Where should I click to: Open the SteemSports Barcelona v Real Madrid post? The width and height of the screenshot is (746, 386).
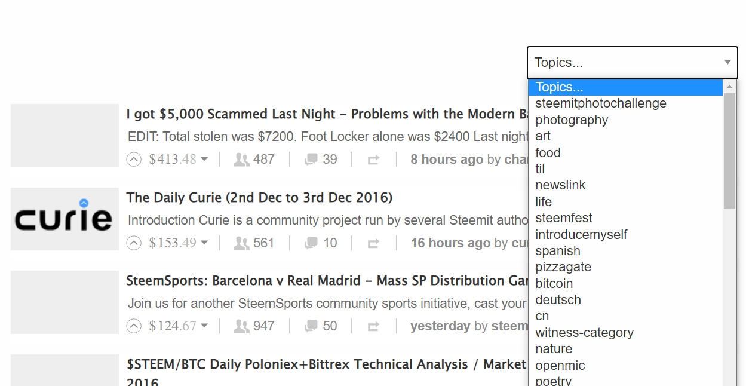coord(327,281)
